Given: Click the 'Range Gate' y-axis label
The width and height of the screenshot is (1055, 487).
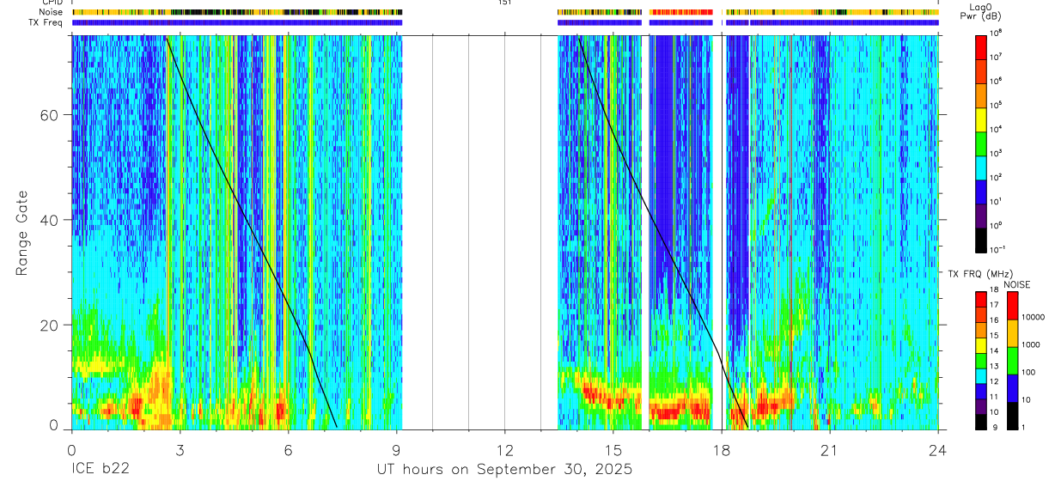Looking at the screenshot, I should [21, 232].
